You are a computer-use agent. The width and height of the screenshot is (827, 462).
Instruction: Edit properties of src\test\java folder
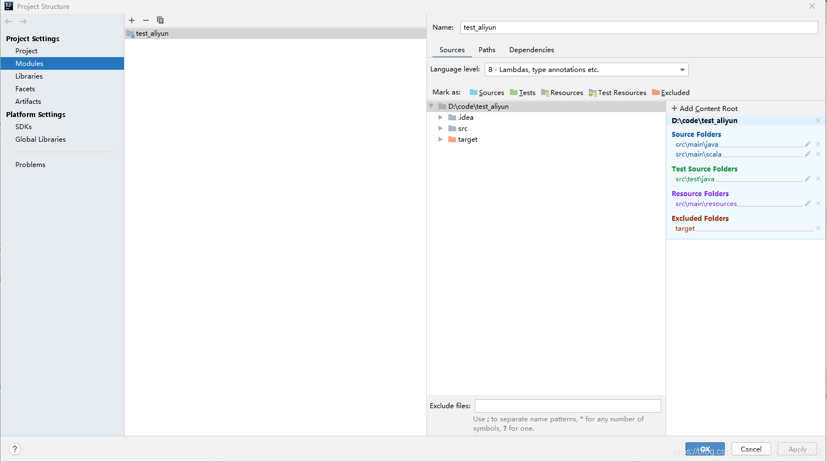[x=808, y=179]
